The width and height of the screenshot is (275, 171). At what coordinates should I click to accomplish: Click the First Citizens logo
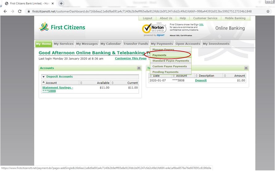click(62, 27)
